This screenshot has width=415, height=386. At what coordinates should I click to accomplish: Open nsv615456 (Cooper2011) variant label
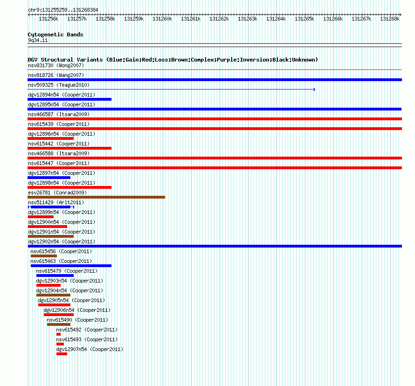pyautogui.click(x=61, y=251)
